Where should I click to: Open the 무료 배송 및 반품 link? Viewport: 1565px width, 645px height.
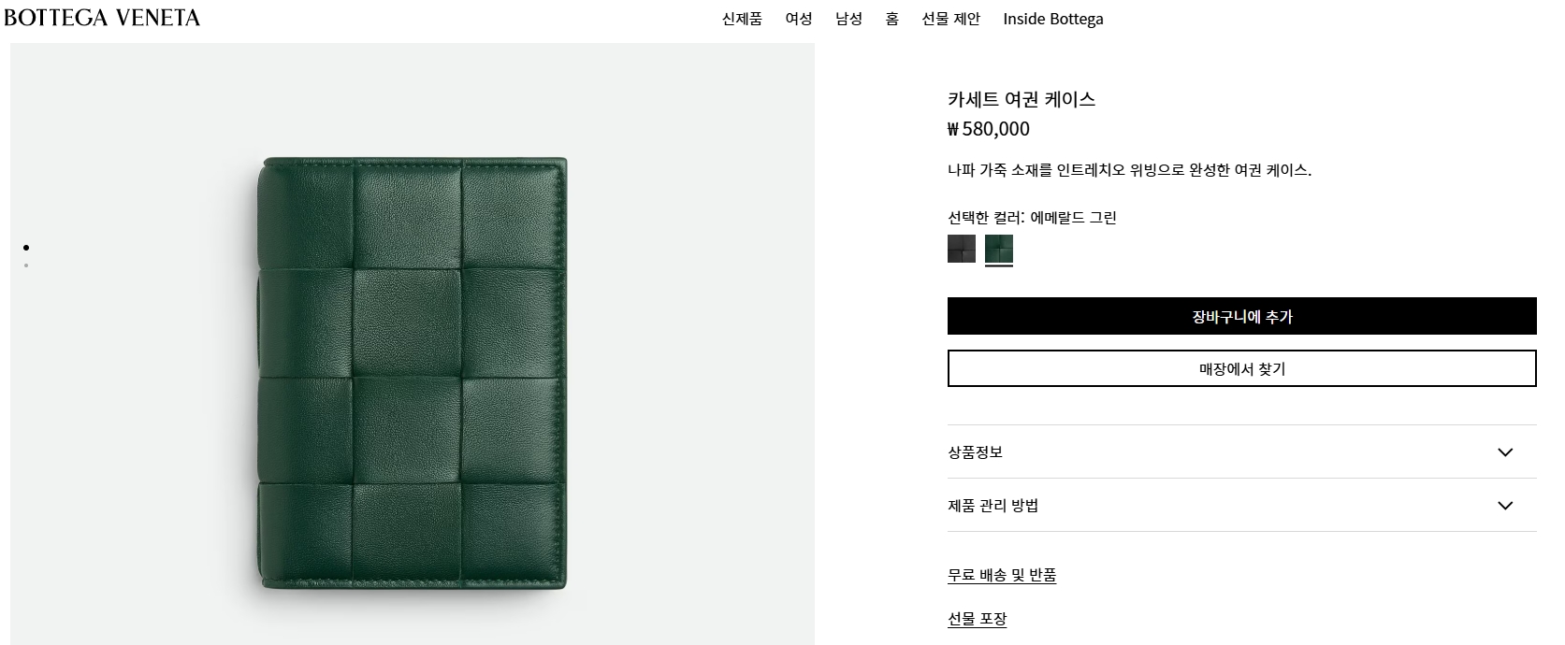click(1002, 576)
